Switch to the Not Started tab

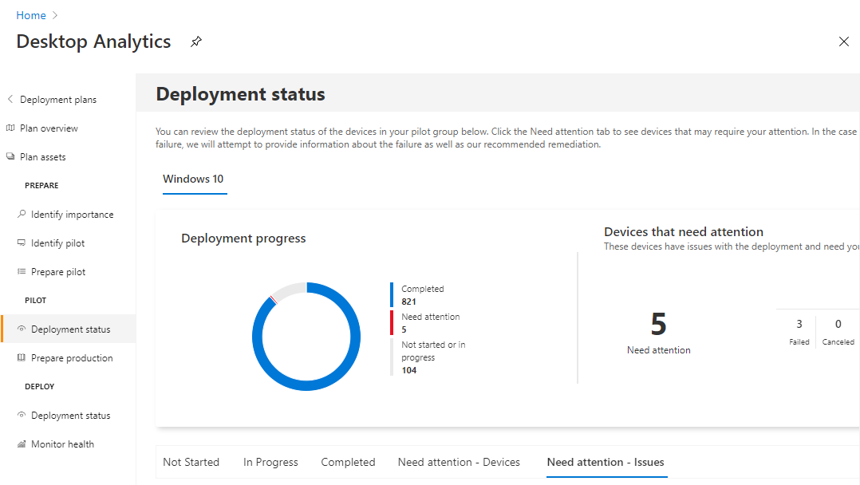(191, 462)
